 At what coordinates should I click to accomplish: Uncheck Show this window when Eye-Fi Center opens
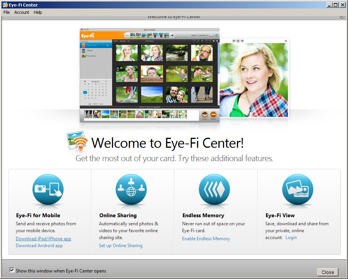point(12,270)
